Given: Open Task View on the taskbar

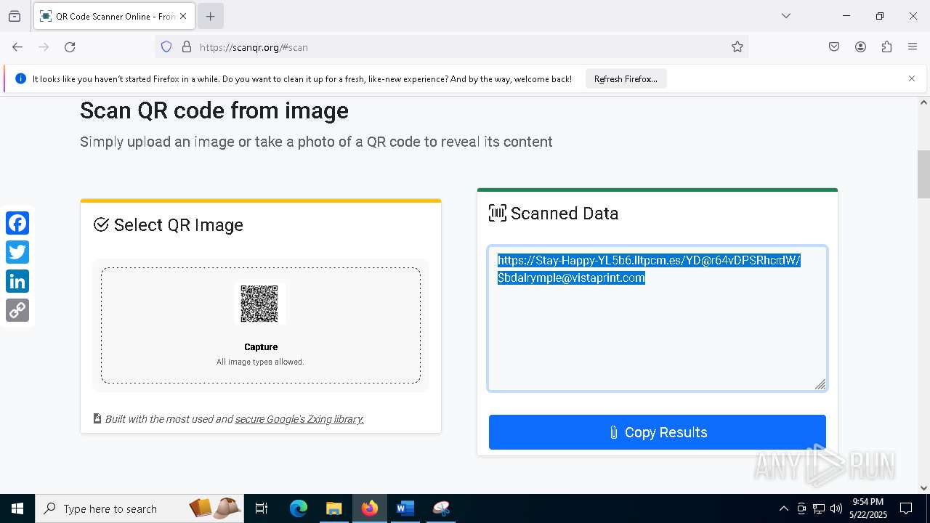Looking at the screenshot, I should tap(262, 508).
